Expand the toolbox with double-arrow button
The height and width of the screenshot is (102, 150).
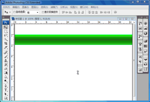[4, 17]
